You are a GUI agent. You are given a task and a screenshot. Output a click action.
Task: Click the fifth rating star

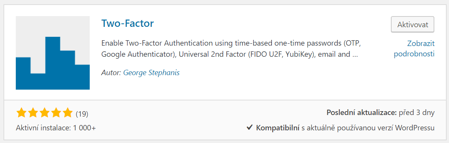pyautogui.click(x=67, y=113)
